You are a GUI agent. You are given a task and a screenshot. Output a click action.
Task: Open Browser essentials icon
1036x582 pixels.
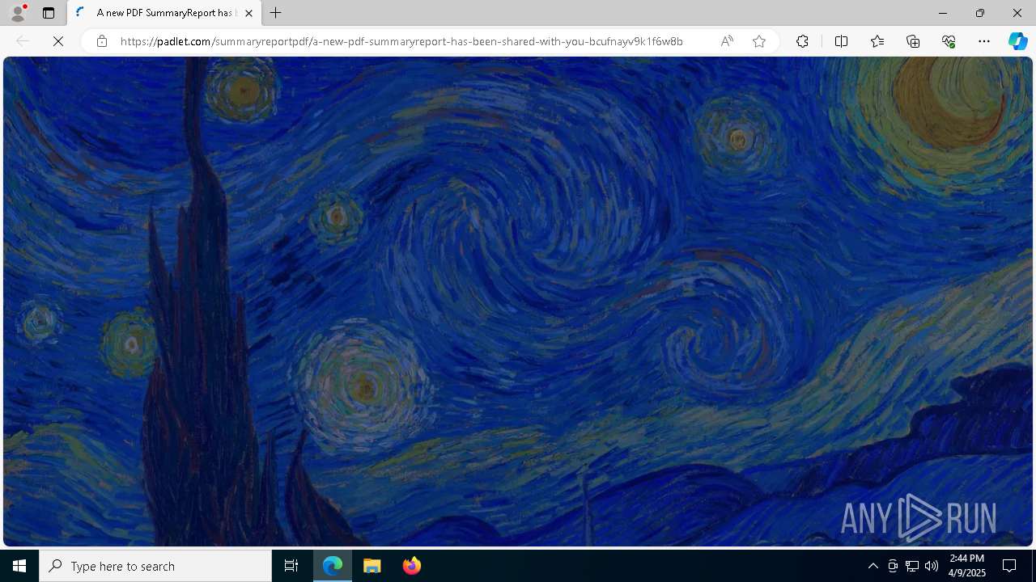point(949,41)
